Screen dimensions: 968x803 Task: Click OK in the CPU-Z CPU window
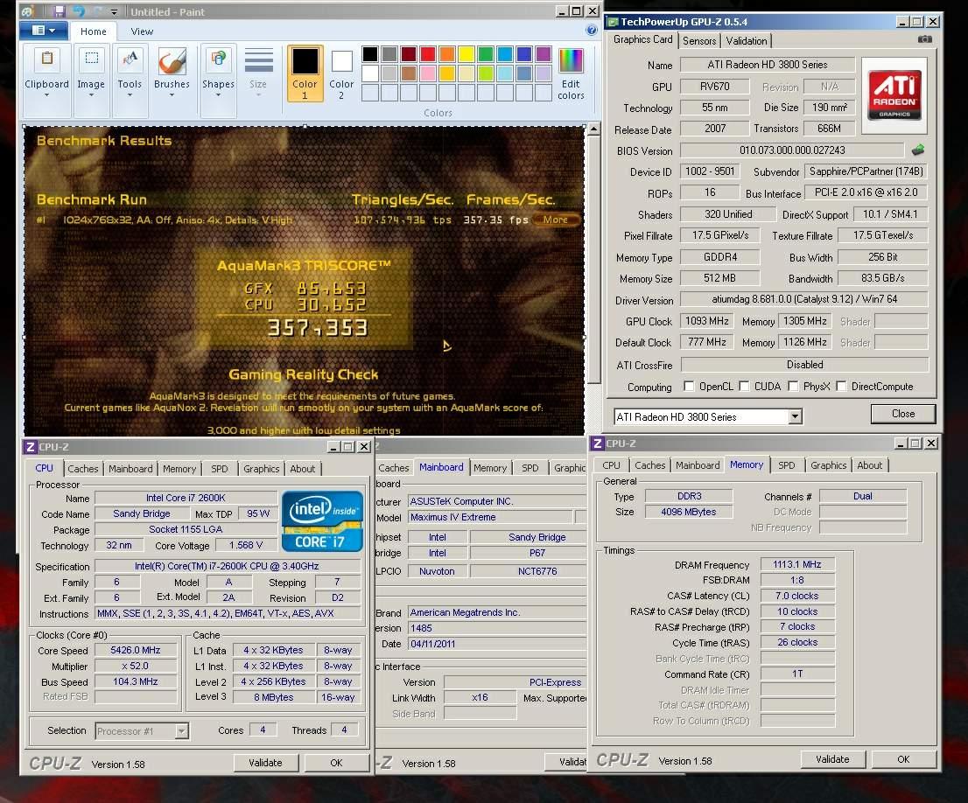(336, 763)
